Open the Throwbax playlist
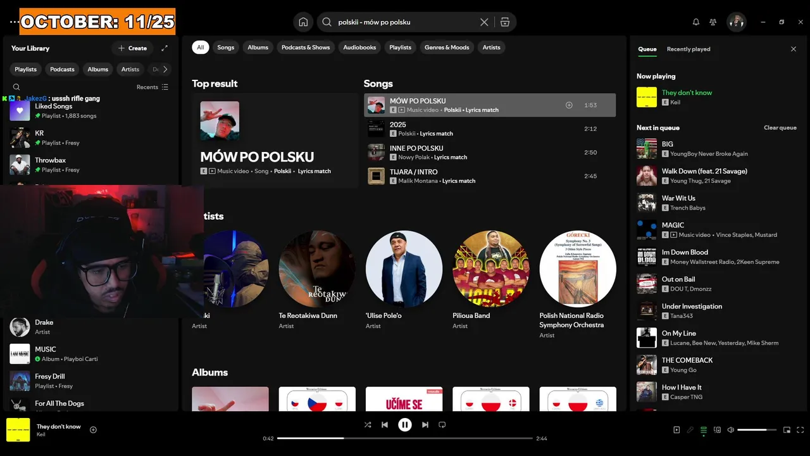Screen dimensions: 810x456 90,165
